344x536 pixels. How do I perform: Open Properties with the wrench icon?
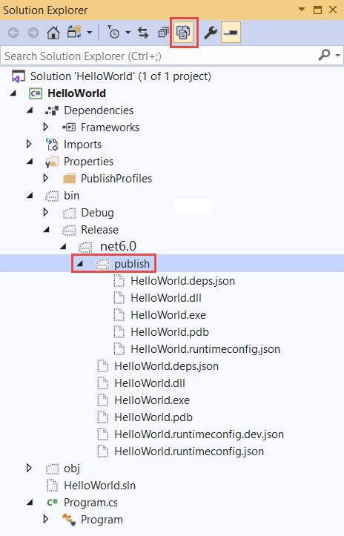click(x=211, y=33)
